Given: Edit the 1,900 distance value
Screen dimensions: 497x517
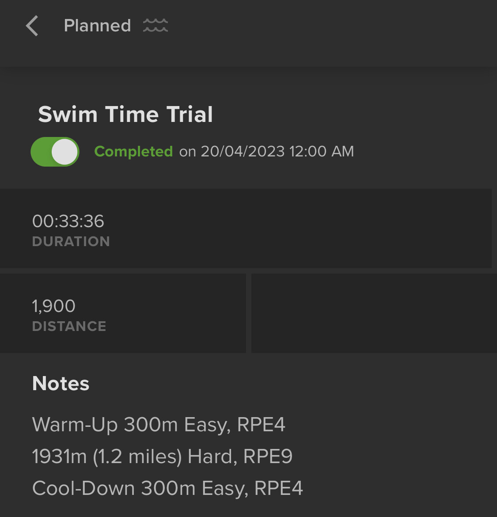Looking at the screenshot, I should point(54,306).
